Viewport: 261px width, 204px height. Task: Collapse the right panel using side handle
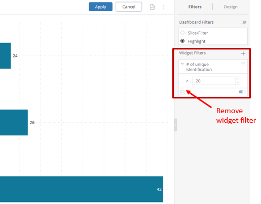pyautogui.click(x=175, y=125)
